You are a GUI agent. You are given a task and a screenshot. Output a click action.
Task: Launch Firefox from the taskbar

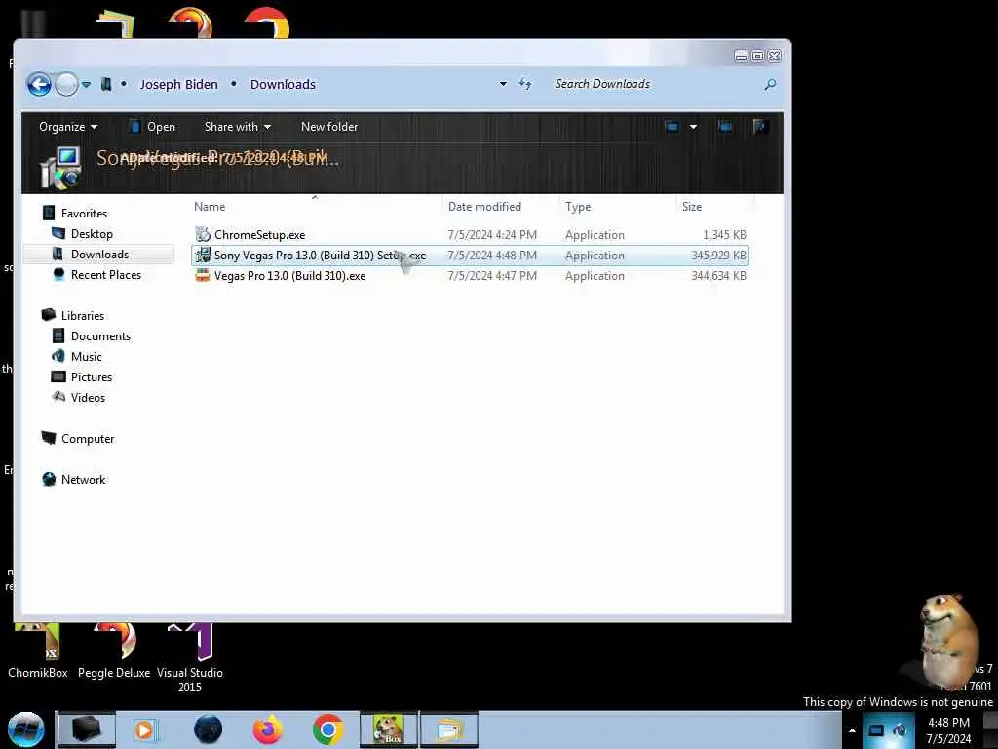[267, 729]
